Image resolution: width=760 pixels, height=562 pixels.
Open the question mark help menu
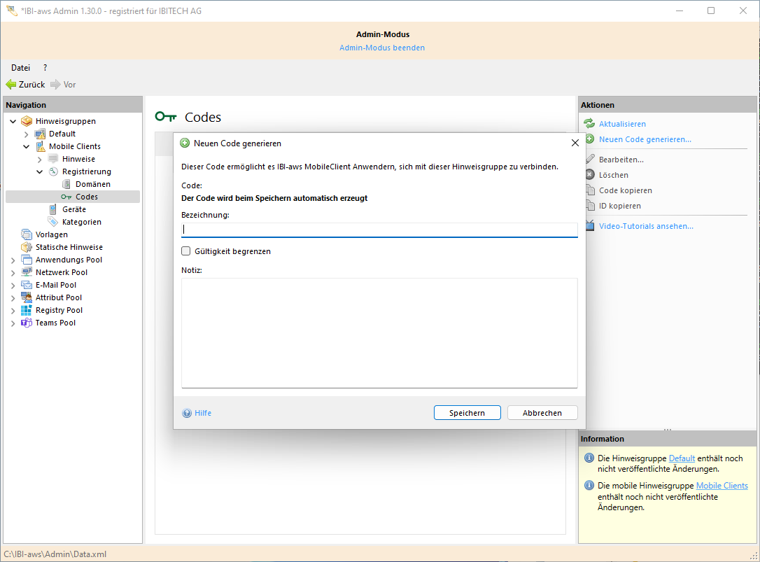(45, 68)
